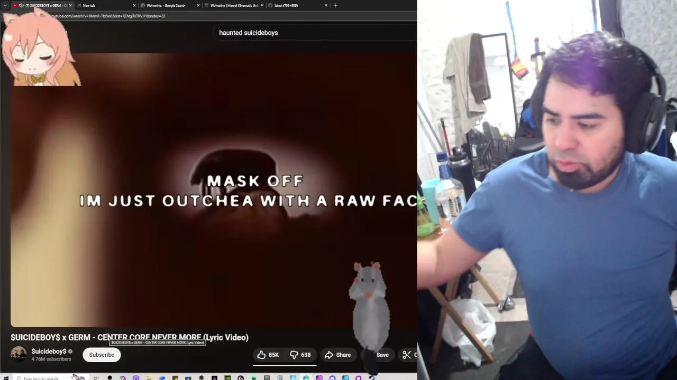Dislike the video showing 638
This screenshot has height=380, width=677.
click(300, 355)
